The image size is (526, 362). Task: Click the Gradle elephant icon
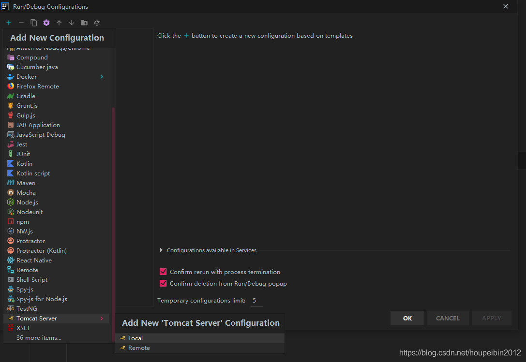(11, 96)
